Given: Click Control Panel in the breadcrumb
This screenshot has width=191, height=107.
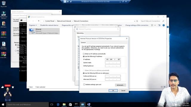Looking at the screenshot, I should [50, 21].
